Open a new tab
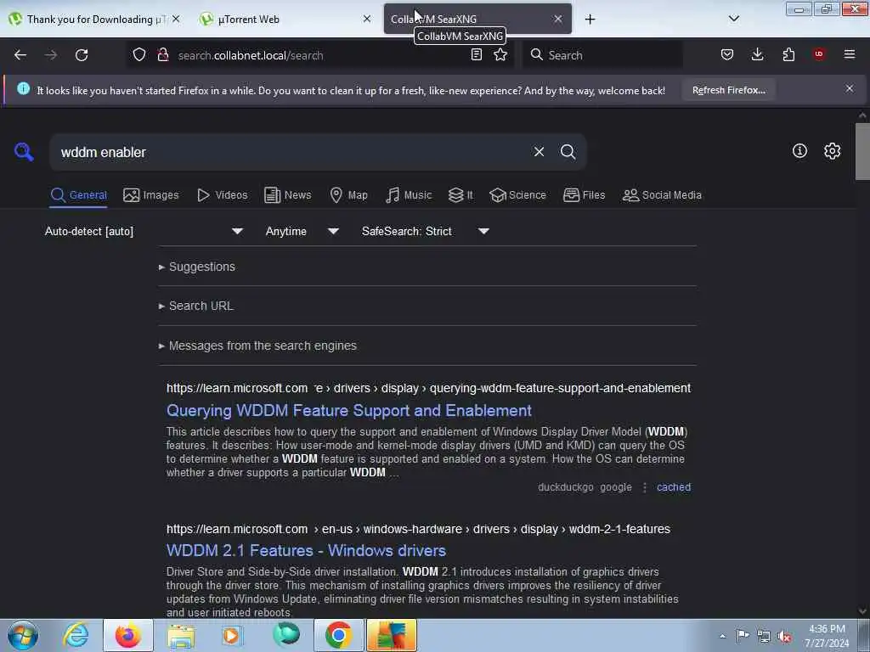 pyautogui.click(x=590, y=20)
